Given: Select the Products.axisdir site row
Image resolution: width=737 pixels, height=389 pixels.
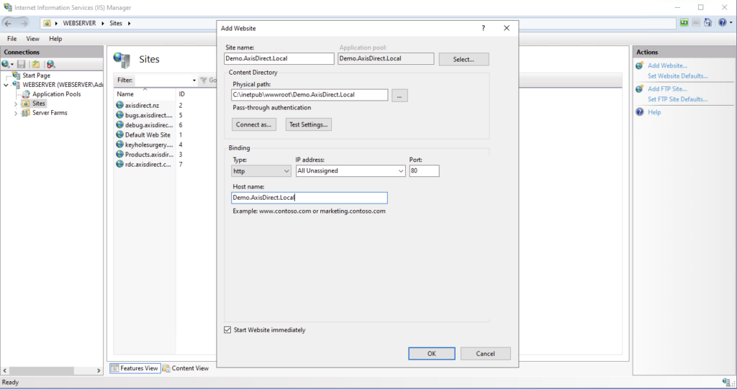Looking at the screenshot, I should tap(150, 155).
